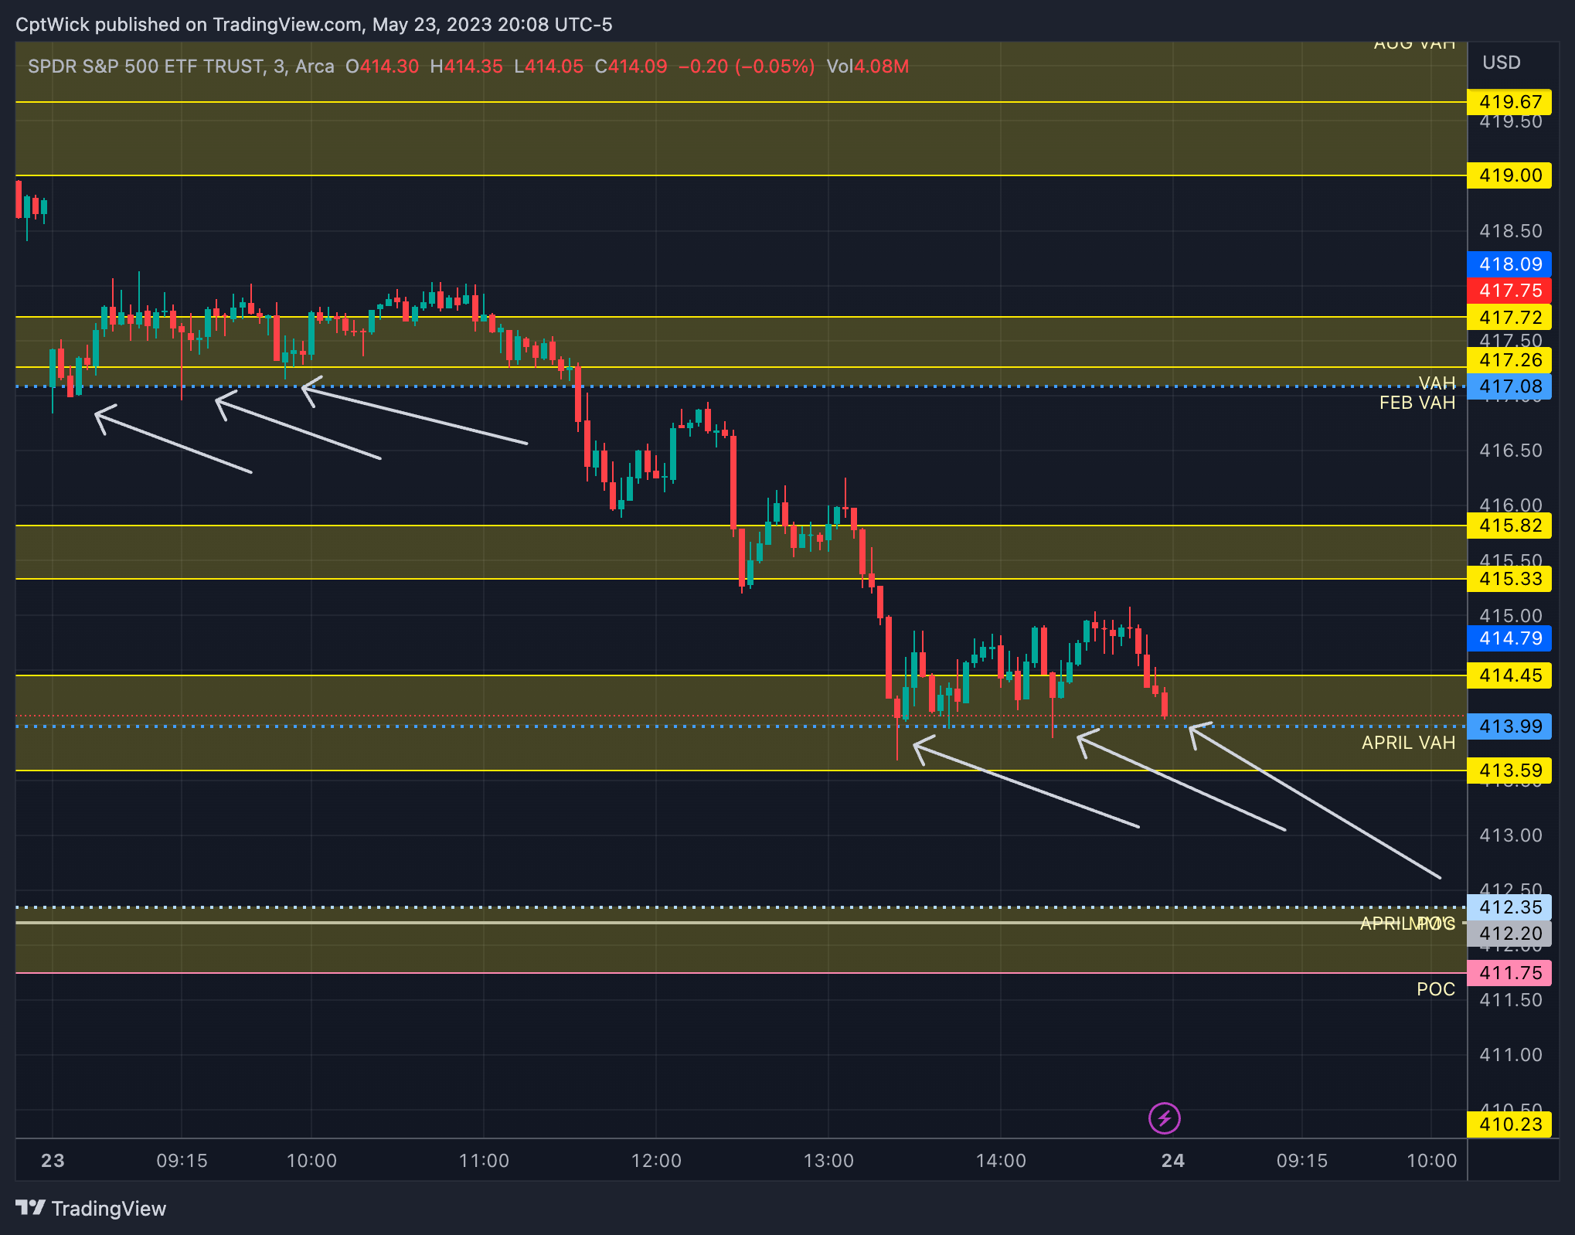
Task: Click the SPDR S&P 500 ETF TRUST title
Action: (x=145, y=66)
